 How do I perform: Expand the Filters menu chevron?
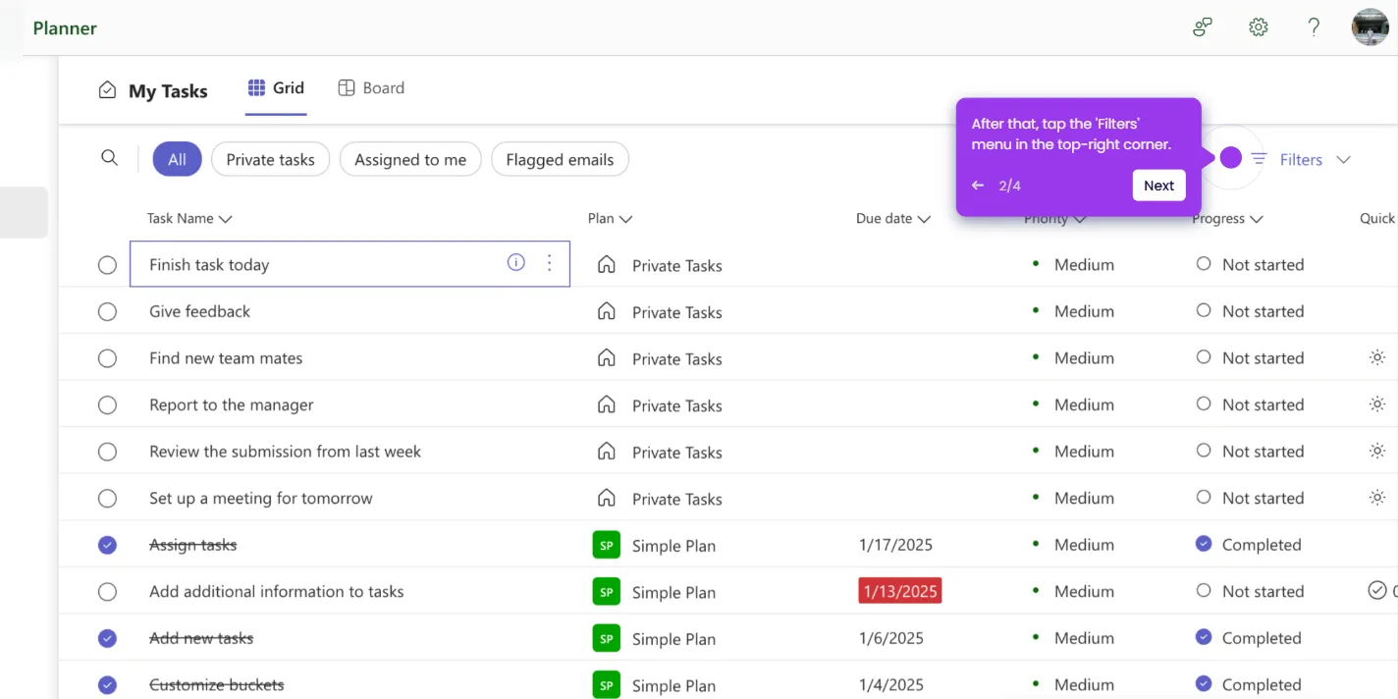1344,159
